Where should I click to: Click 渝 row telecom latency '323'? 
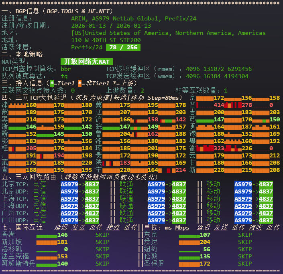pos(219,148)
